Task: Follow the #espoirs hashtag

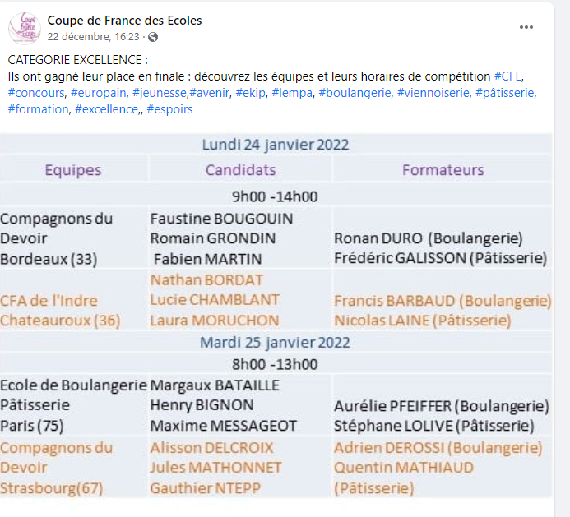Action: (x=169, y=109)
